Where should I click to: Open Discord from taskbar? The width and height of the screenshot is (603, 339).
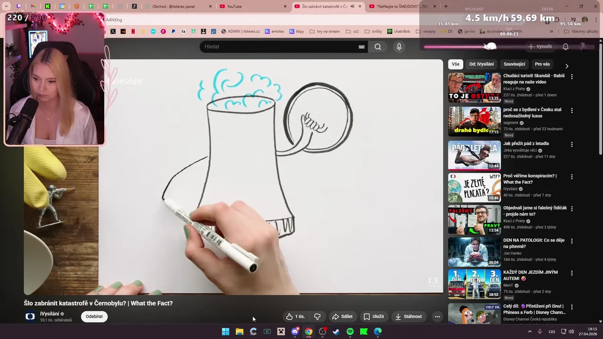(x=295, y=331)
